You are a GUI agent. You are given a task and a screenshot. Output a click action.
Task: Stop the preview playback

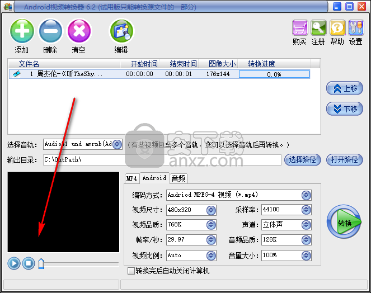[29, 263]
